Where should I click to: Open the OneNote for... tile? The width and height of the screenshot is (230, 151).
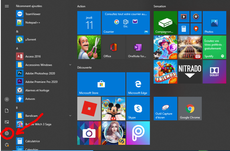point(138,47)
